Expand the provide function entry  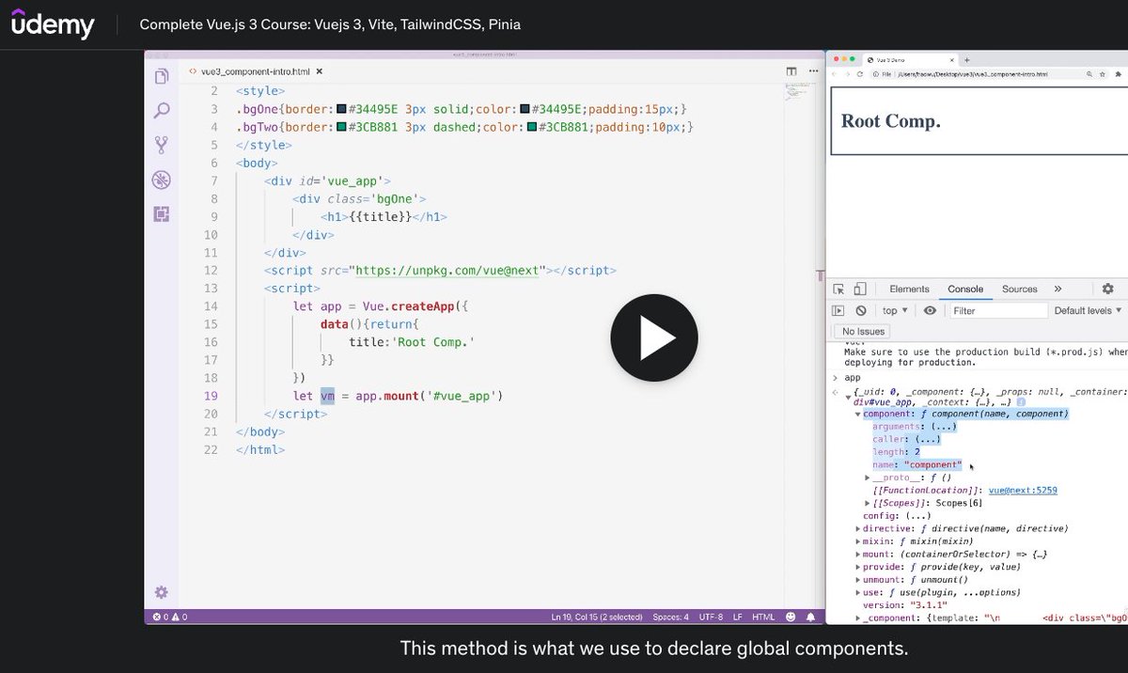[x=857, y=568]
